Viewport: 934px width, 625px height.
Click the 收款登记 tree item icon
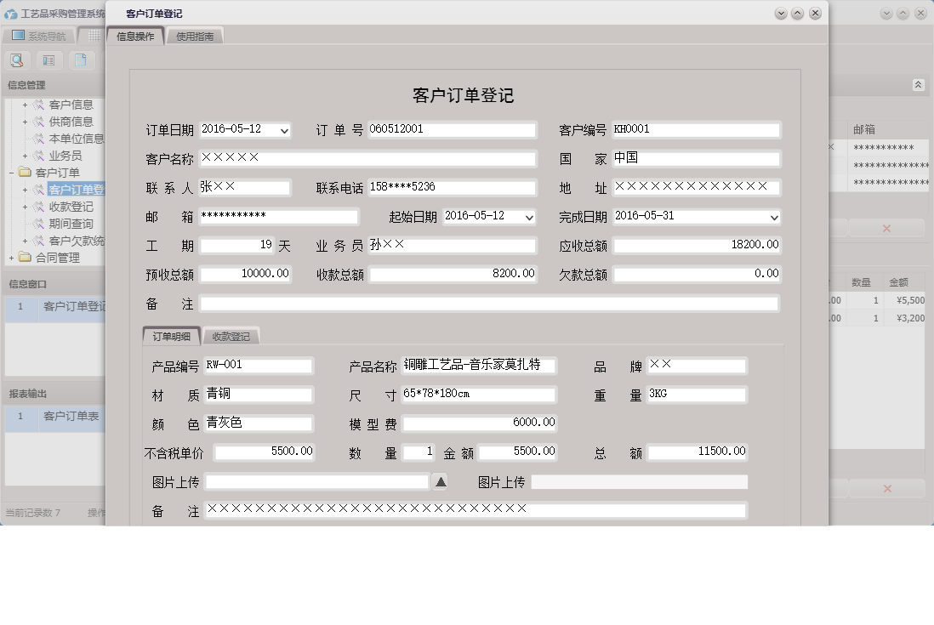39,207
